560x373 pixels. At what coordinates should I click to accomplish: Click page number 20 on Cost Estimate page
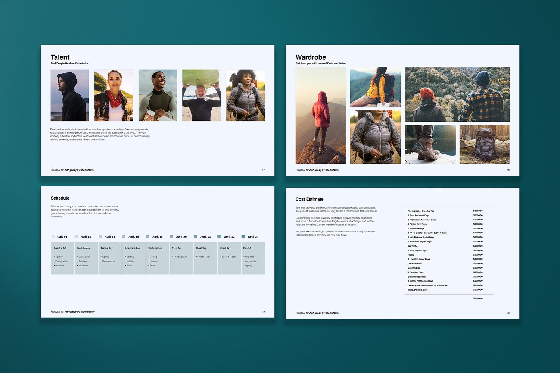(508, 313)
